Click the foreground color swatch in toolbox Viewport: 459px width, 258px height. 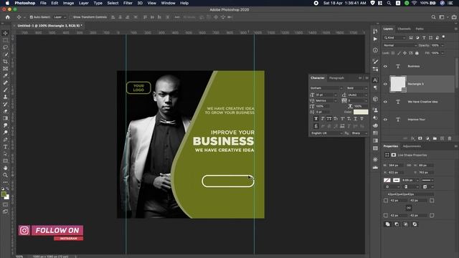point(4,194)
